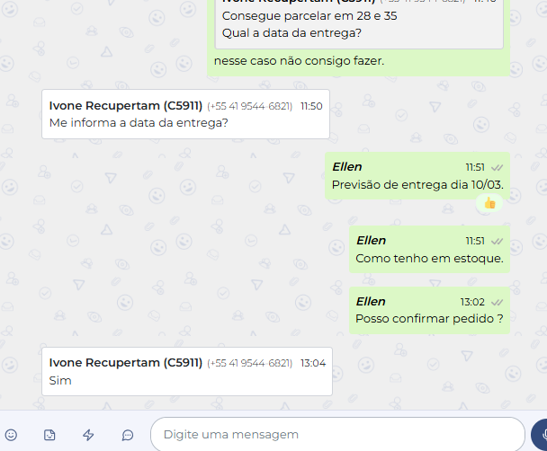This screenshot has width=547, height=451.
Task: Click the "Digite uma mensagem" input field
Action: (x=337, y=435)
